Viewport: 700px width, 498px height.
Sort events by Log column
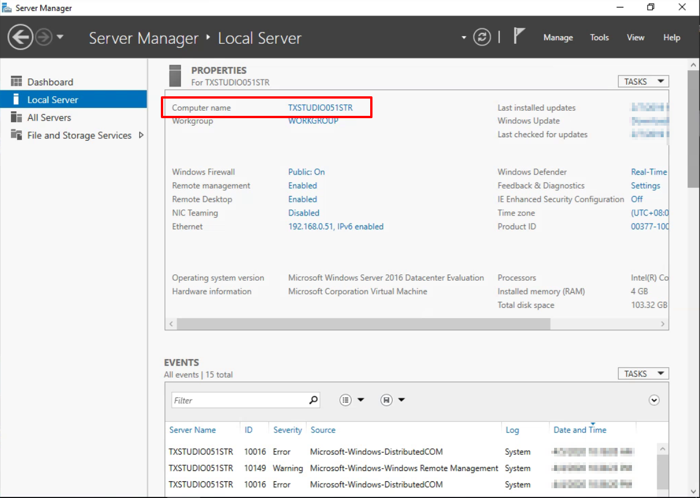[x=512, y=430]
